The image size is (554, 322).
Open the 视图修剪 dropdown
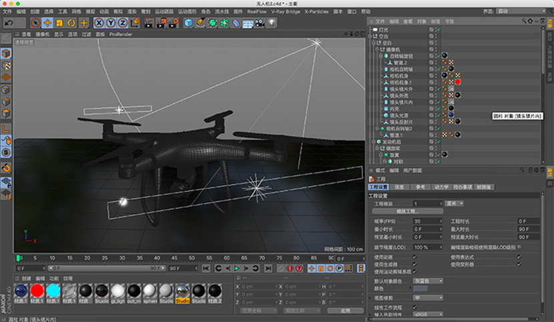pyautogui.click(x=429, y=297)
